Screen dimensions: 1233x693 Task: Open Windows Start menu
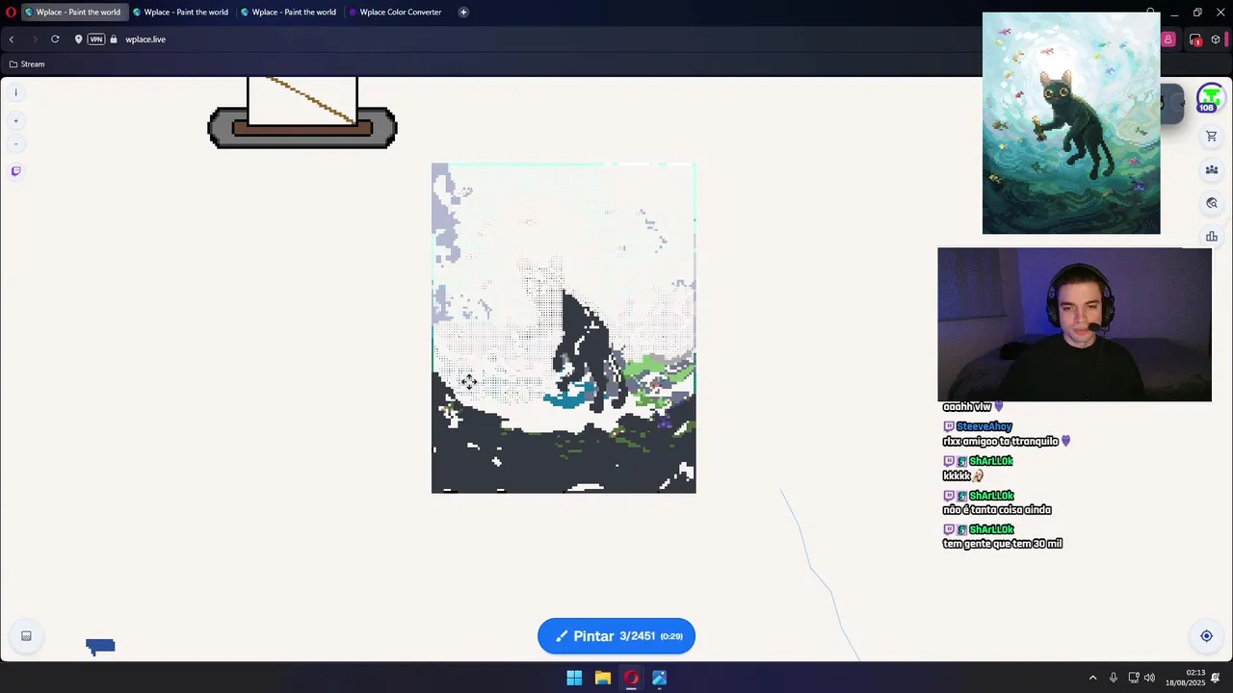(x=574, y=678)
